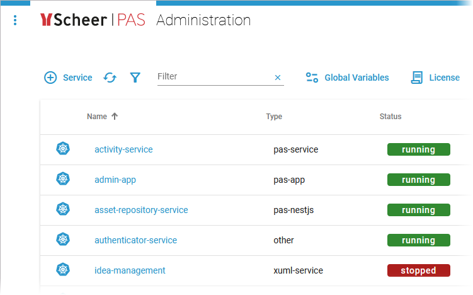Click into the Filter input field
The image size is (473, 295).
pyautogui.click(x=211, y=77)
